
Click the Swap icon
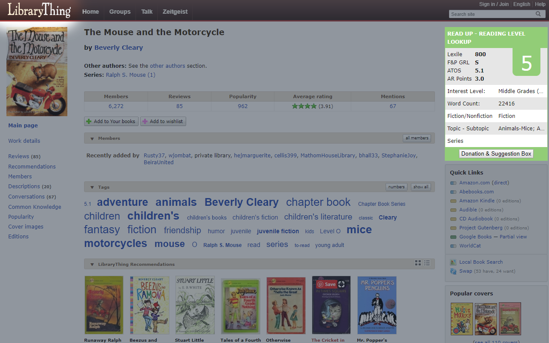(453, 271)
